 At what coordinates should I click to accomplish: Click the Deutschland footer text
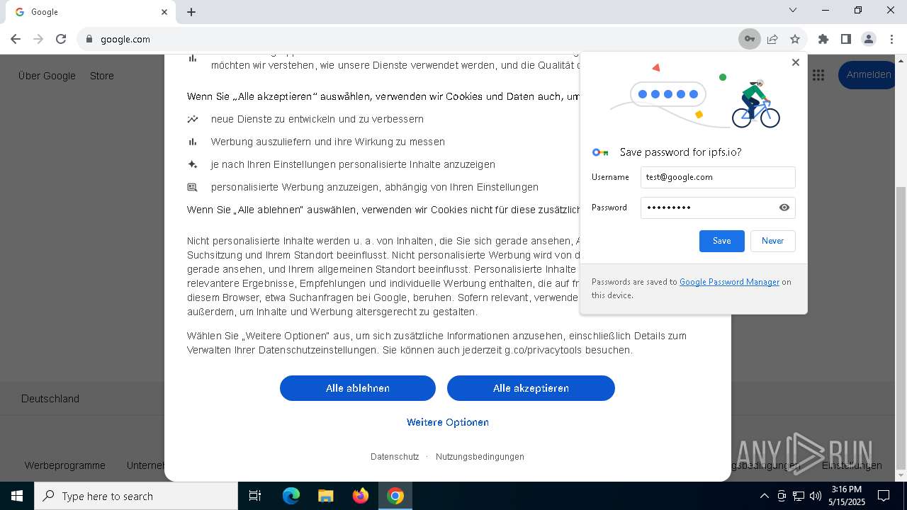50,399
